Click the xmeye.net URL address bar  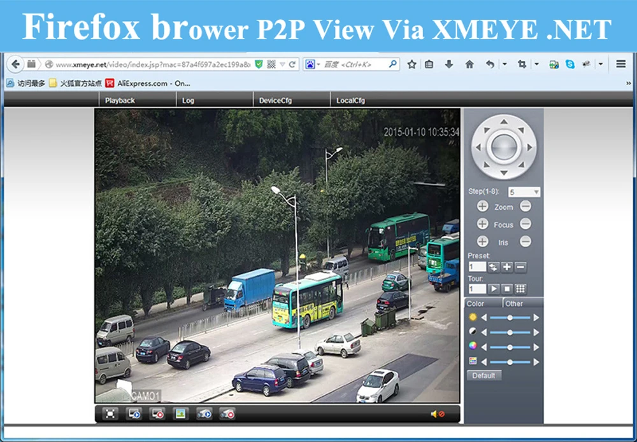pos(153,64)
